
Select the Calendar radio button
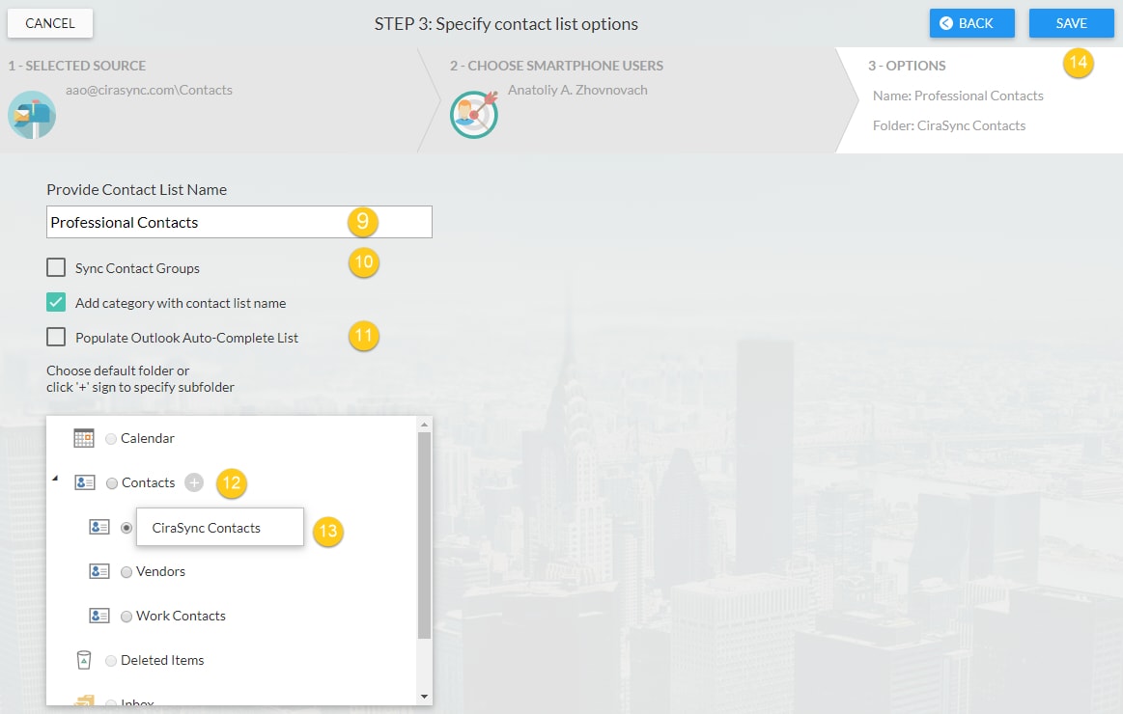(x=111, y=439)
